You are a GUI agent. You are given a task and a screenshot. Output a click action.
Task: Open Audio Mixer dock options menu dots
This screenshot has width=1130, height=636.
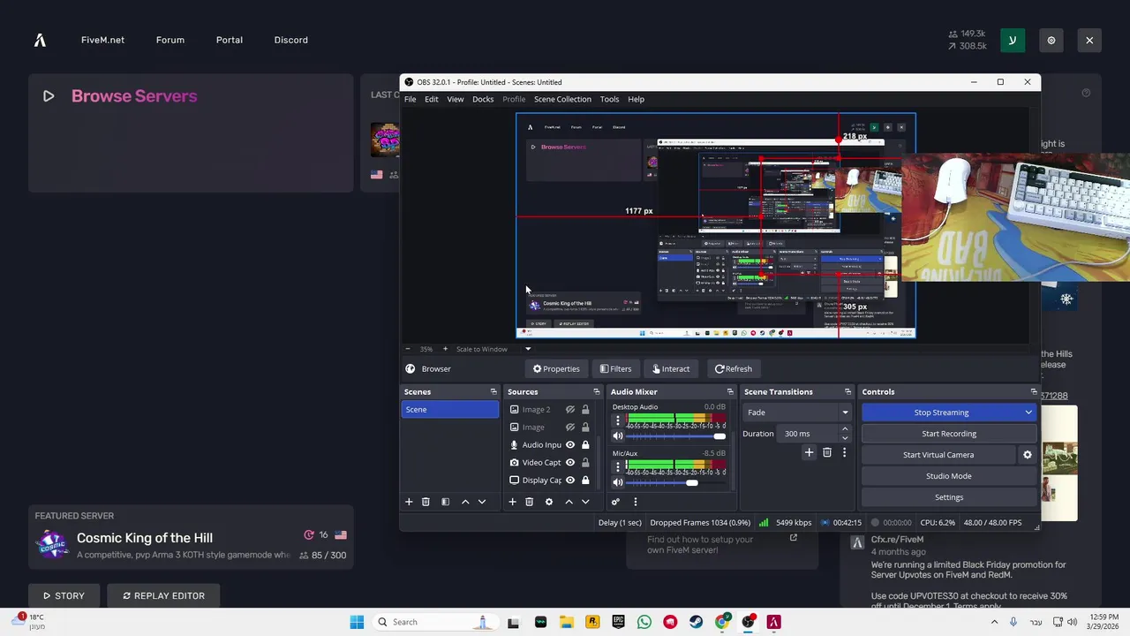coord(635,502)
